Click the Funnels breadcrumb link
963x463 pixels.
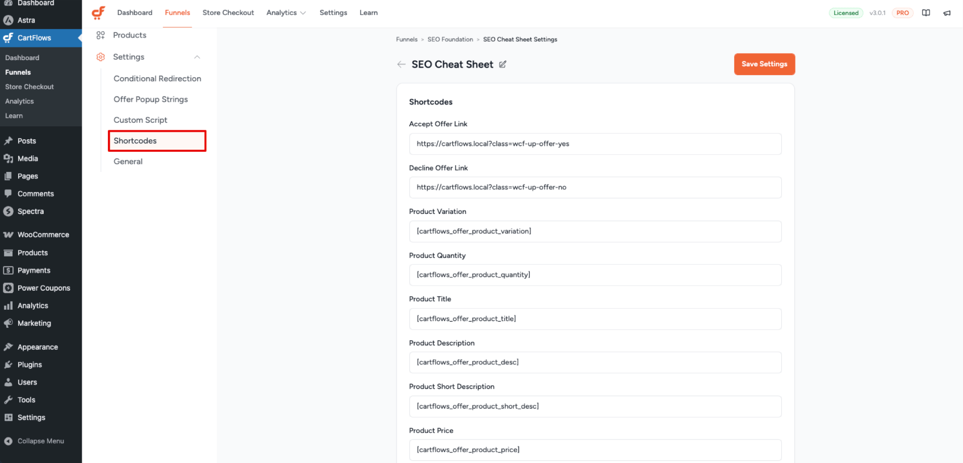pos(407,40)
